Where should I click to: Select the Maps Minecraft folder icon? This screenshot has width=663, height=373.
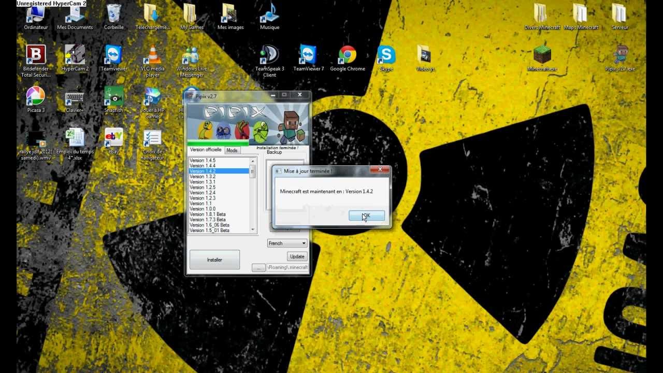coord(581,17)
